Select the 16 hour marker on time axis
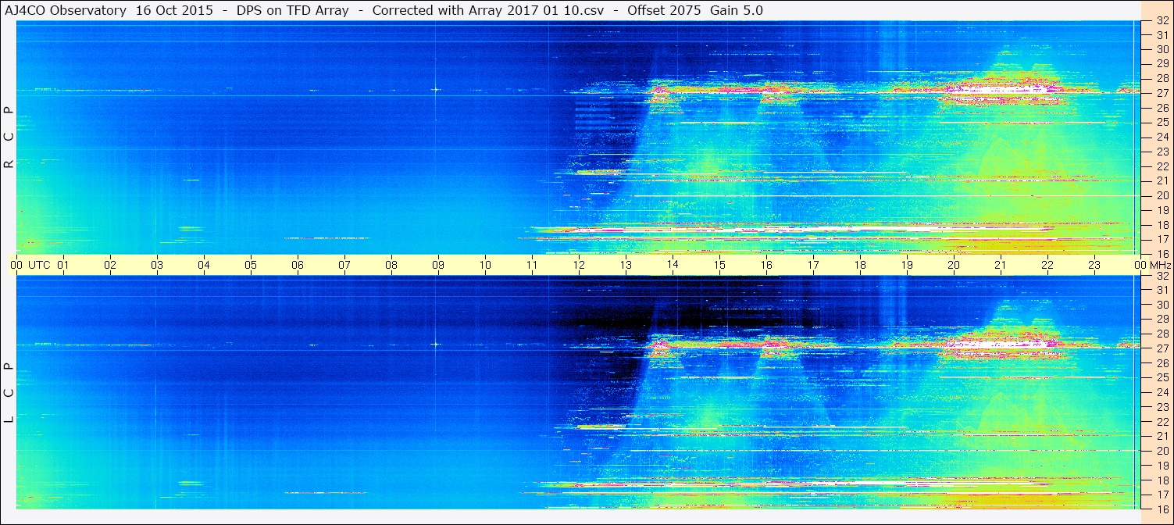 click(x=766, y=265)
